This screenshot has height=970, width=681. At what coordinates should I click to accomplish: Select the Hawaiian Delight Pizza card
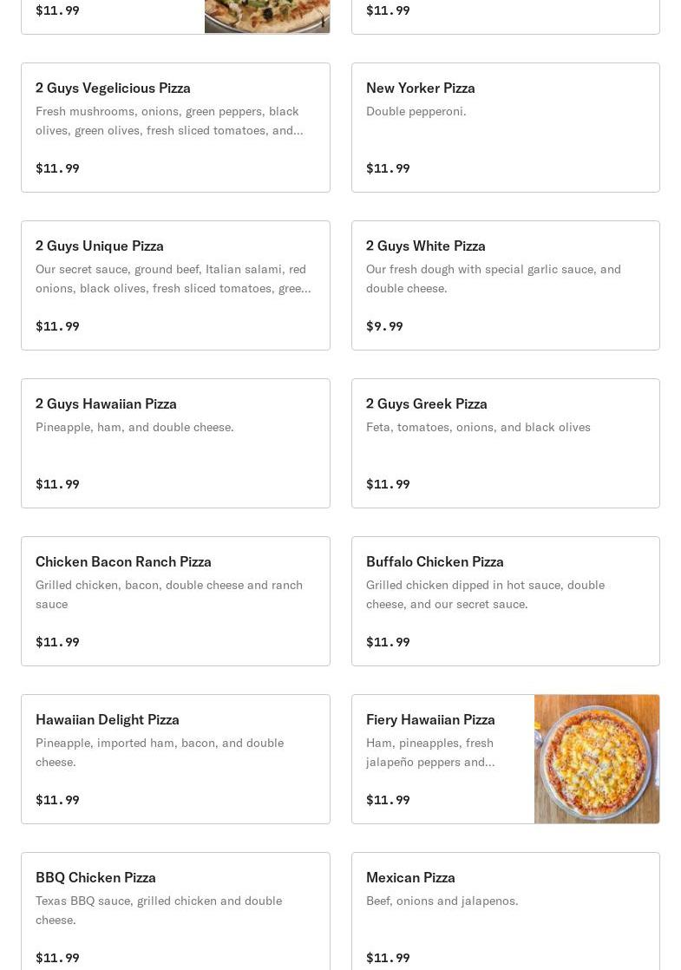175,759
